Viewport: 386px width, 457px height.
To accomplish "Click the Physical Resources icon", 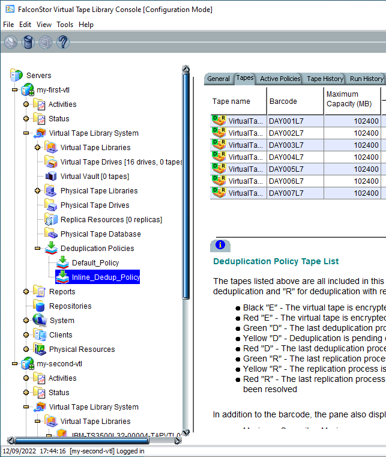I will coord(40,349).
